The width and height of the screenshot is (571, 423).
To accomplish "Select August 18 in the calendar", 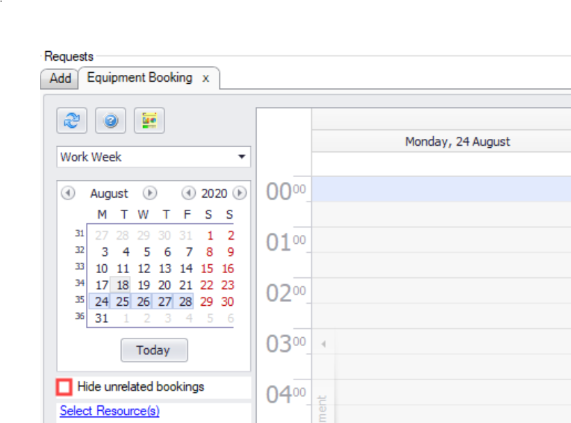I will (122, 285).
